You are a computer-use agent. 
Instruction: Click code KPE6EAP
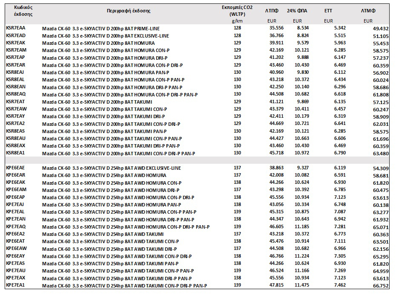pos(15,197)
